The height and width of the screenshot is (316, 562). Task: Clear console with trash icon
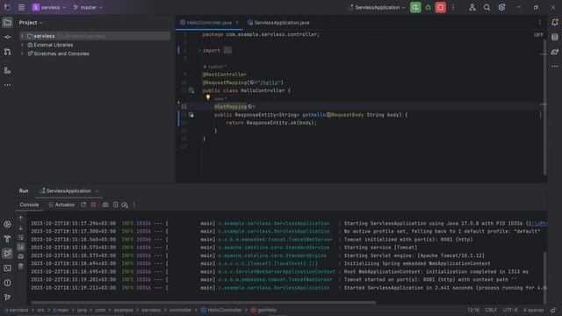click(x=21, y=266)
